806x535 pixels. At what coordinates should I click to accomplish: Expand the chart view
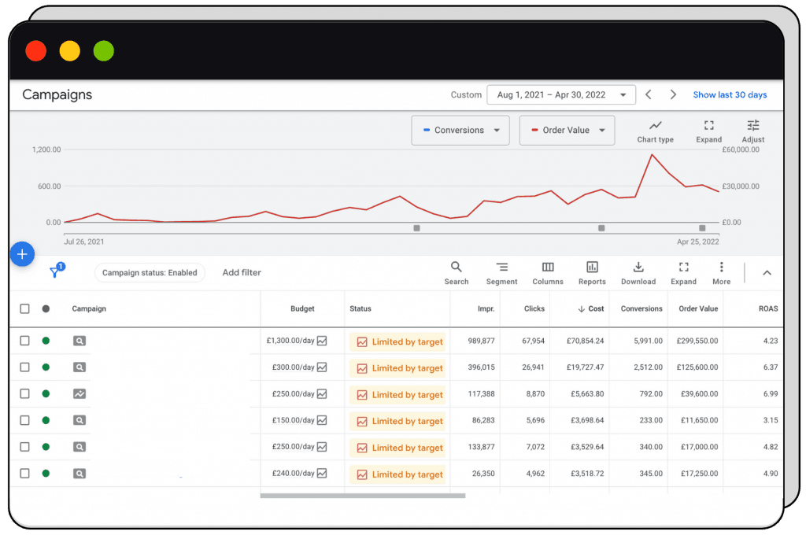point(708,131)
